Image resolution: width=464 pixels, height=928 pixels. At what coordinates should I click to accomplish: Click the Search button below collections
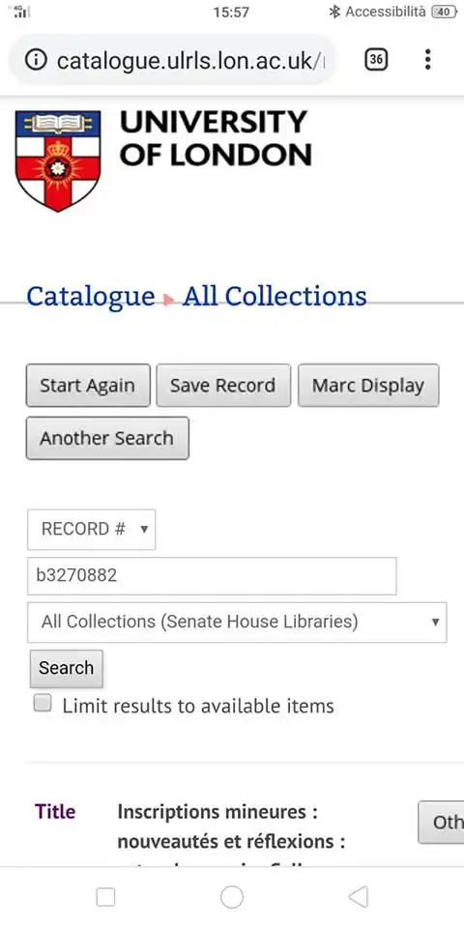[67, 668]
